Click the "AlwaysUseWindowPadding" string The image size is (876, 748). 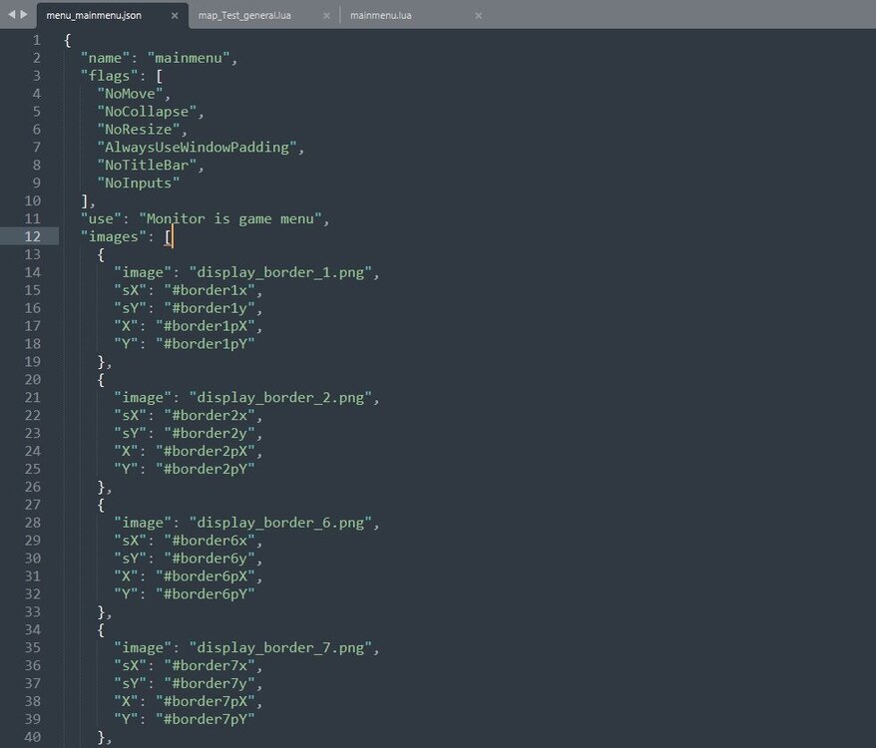[199, 148]
